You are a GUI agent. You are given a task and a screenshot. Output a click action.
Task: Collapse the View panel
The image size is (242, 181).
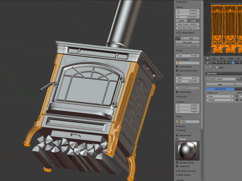(177, 50)
